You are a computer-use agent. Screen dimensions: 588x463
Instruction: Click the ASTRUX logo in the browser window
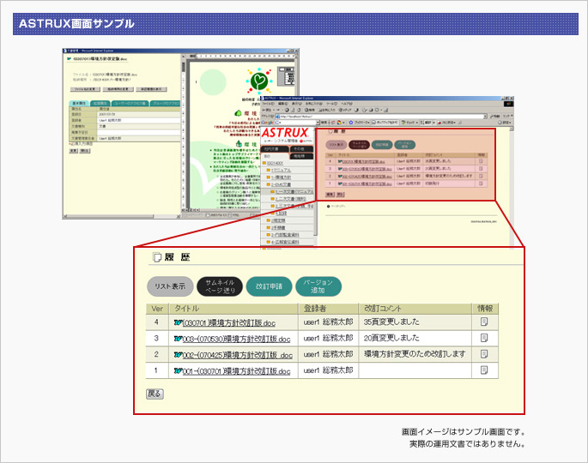point(285,133)
